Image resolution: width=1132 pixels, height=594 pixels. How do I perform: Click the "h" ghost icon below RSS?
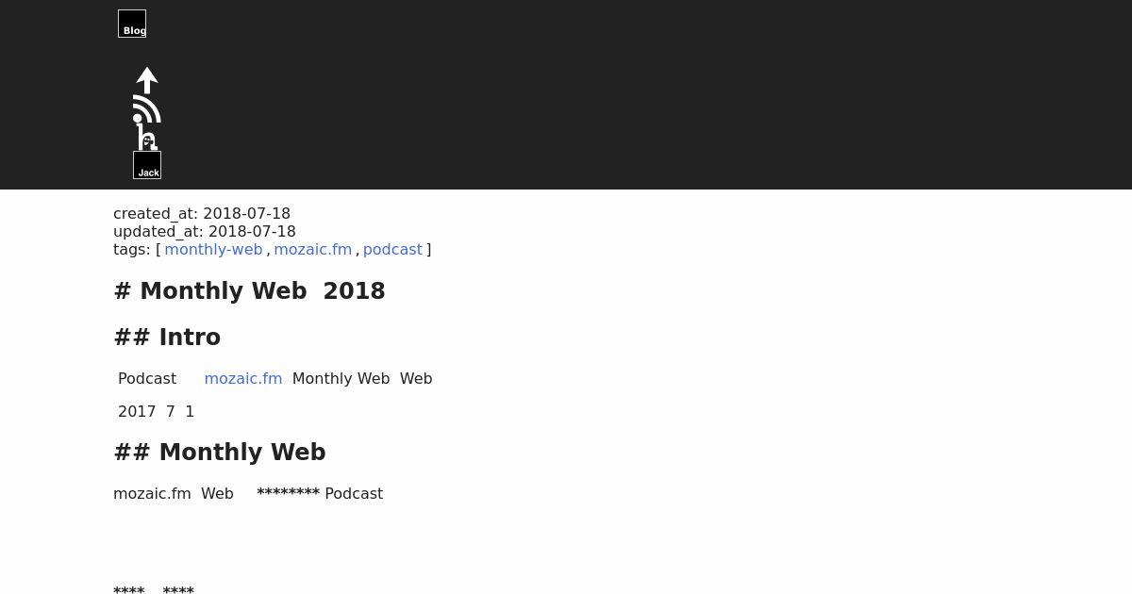[147, 137]
